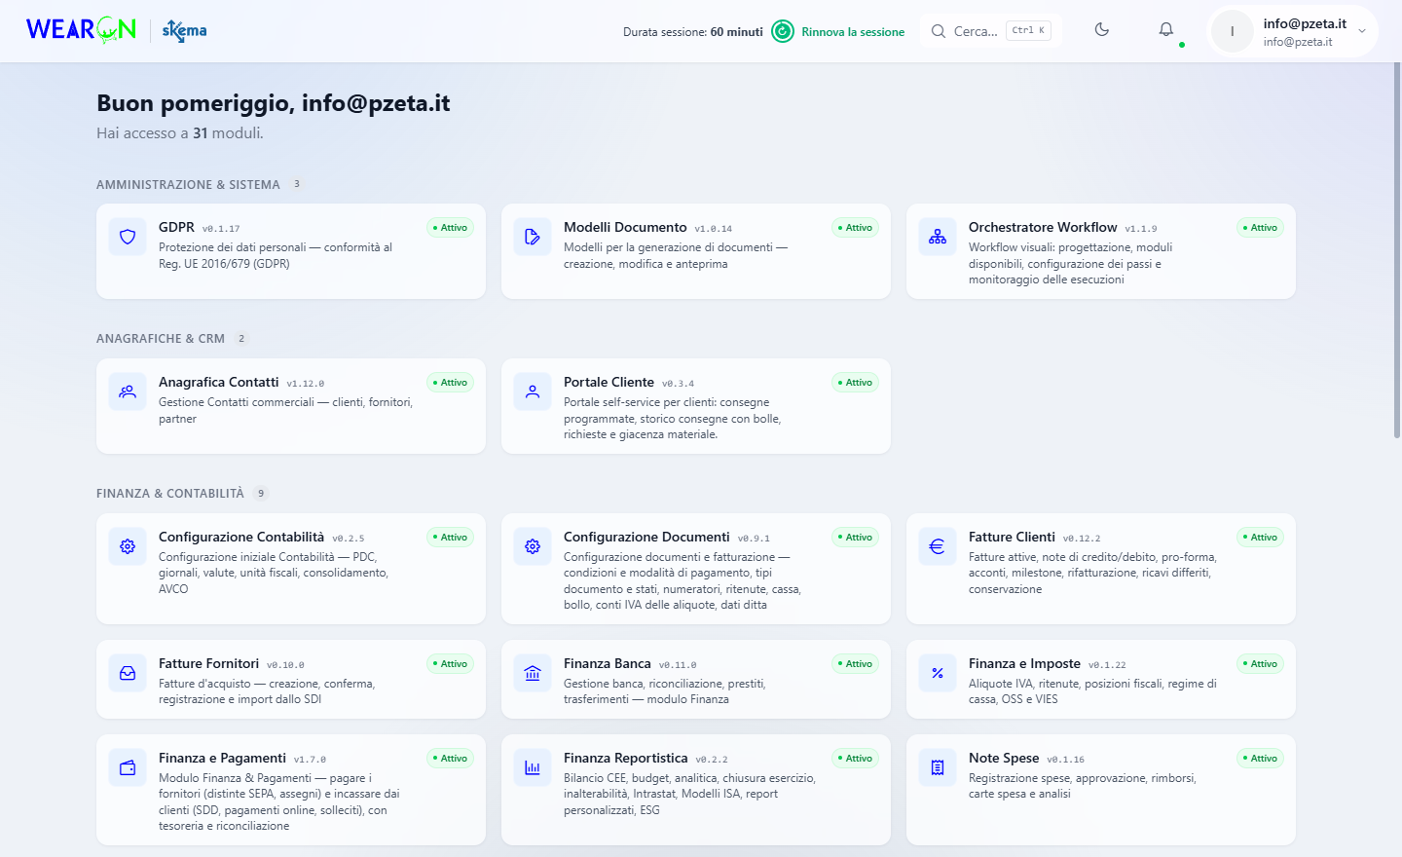Open the Orchestratore Workflow diagram icon
The height and width of the screenshot is (857, 1402).
[938, 237]
